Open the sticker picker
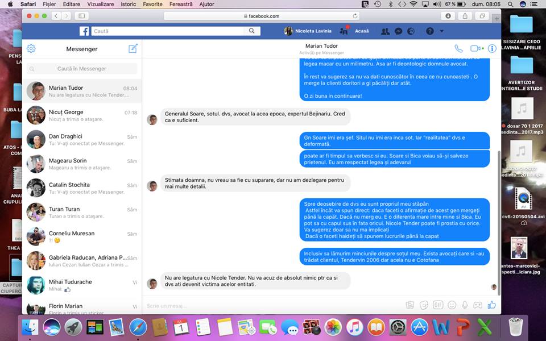Screen dimensions: 546x341 (x=424, y=305)
